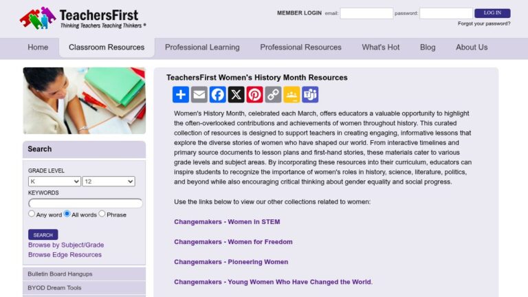Screen dimensions: 528x297
Task: Open the AddToAny share plus icon
Action: pos(181,95)
